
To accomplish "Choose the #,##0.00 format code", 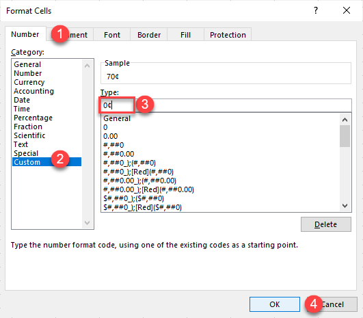I will click(118, 154).
